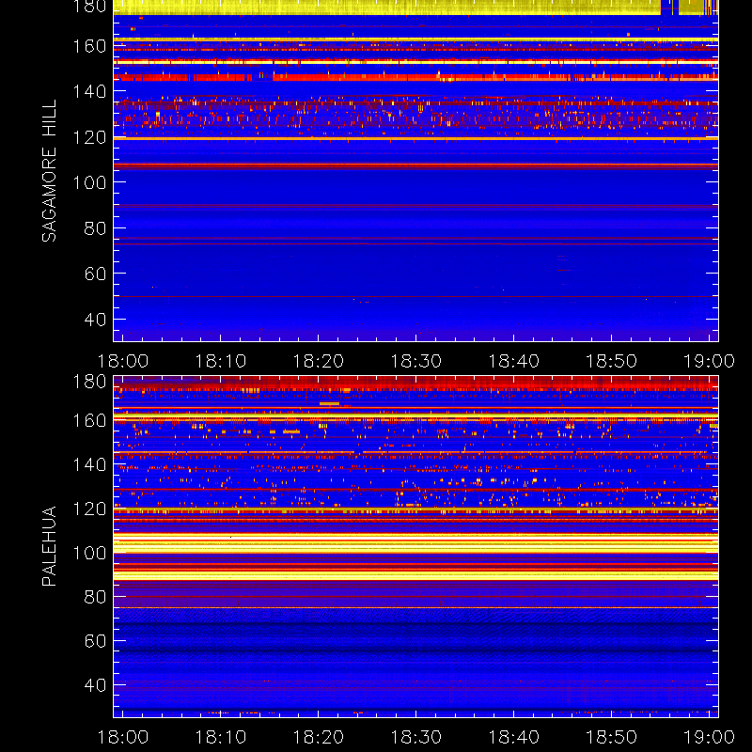Click 18:50 time label under Sagamore Hill plot
Screen dimensions: 752x752
[x=612, y=361]
